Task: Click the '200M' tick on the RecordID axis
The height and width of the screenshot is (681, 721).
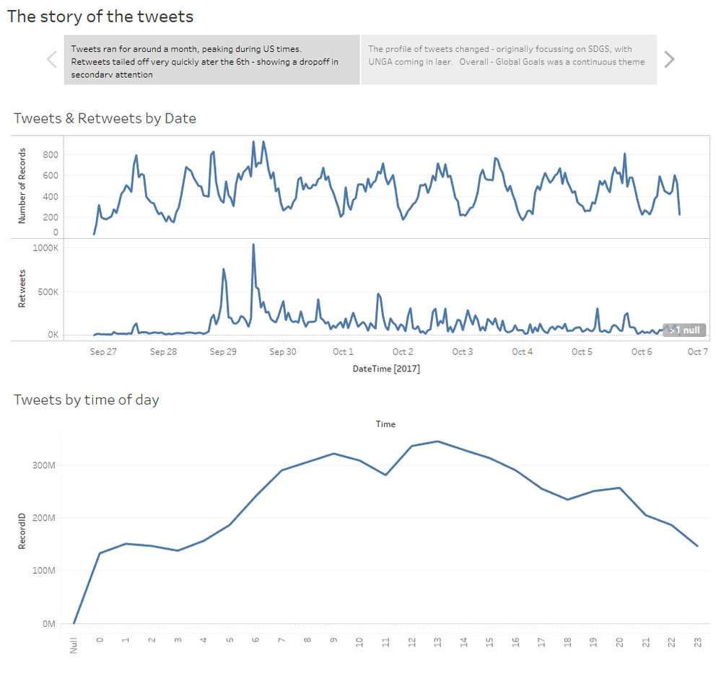Action: click(x=44, y=518)
